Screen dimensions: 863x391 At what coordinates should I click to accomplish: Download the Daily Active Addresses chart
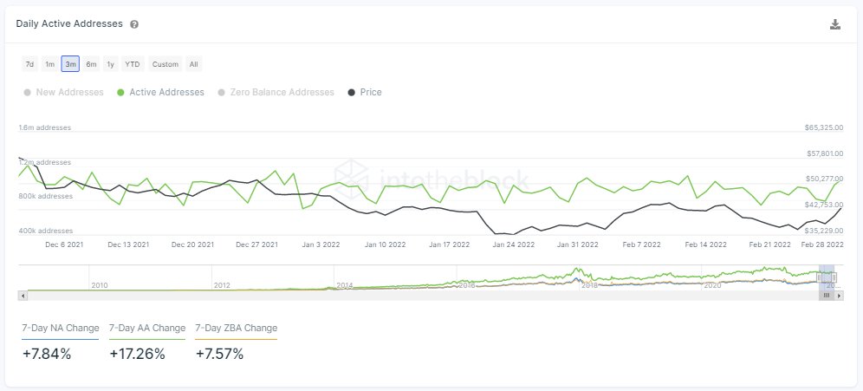pyautogui.click(x=835, y=24)
